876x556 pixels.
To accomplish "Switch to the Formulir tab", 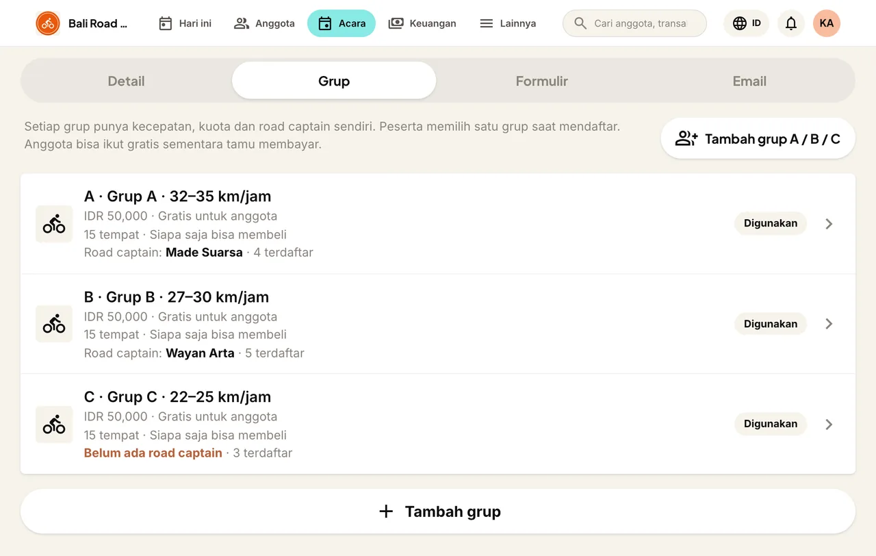I will [x=542, y=81].
